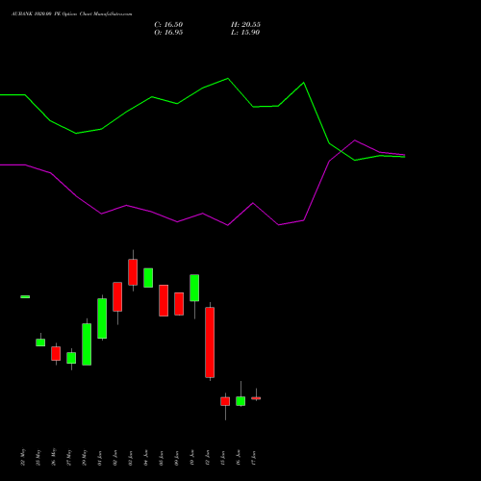
Task: Click the tall red candle for 12 Jun
Action: pos(210,342)
